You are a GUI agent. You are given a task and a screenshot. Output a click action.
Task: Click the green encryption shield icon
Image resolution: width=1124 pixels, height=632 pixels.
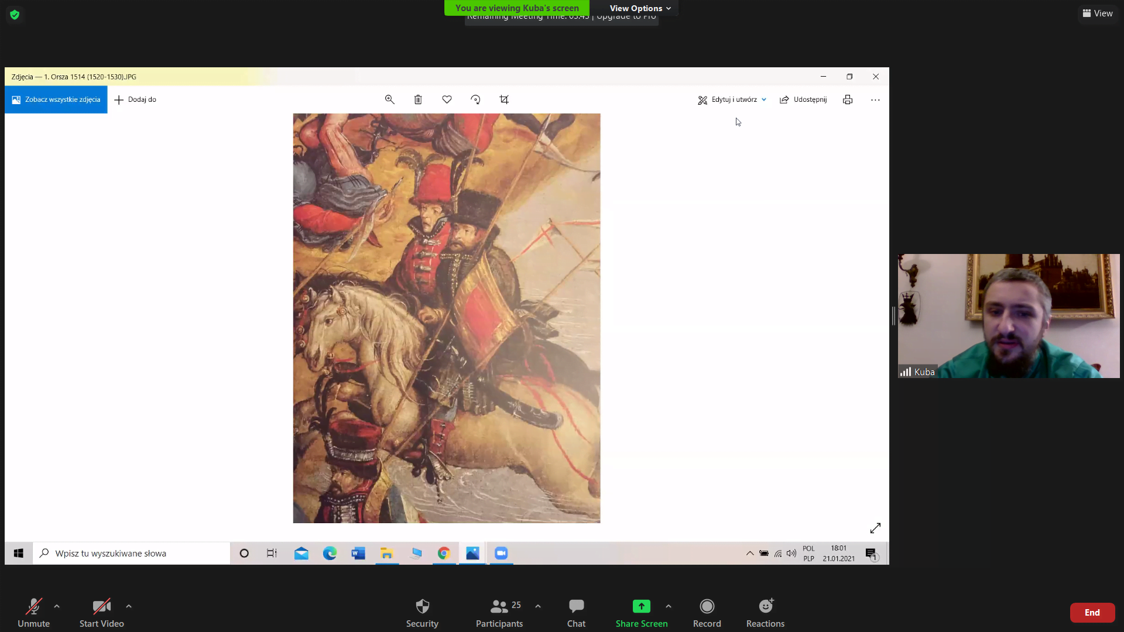pyautogui.click(x=15, y=15)
